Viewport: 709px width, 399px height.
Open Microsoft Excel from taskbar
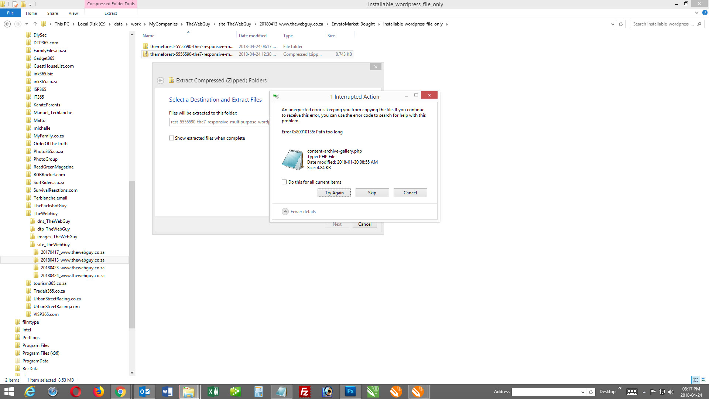(212, 391)
